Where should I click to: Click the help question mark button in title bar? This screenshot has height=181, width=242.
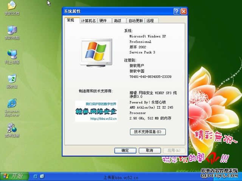[x=177, y=11]
